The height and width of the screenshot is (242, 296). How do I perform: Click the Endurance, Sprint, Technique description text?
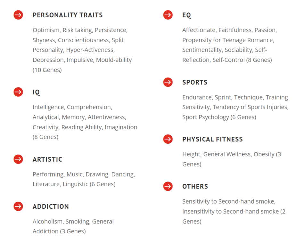(235, 107)
